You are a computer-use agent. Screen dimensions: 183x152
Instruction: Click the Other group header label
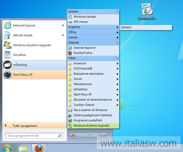tap(72, 58)
